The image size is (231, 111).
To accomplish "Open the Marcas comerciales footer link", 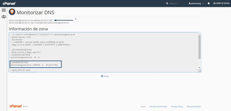I will (x=158, y=107).
